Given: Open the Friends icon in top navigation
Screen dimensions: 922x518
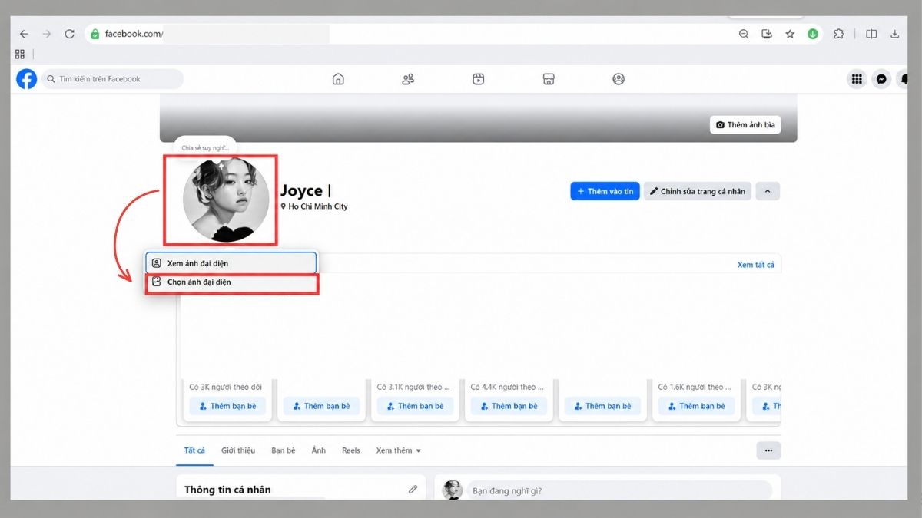Looking at the screenshot, I should [408, 79].
